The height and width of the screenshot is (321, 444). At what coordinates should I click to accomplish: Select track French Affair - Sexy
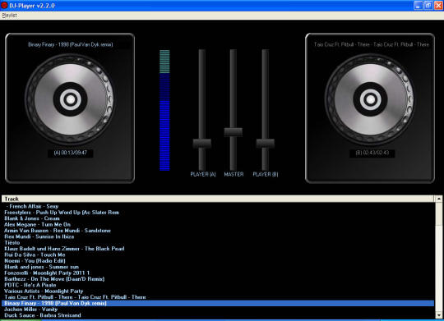217,206
